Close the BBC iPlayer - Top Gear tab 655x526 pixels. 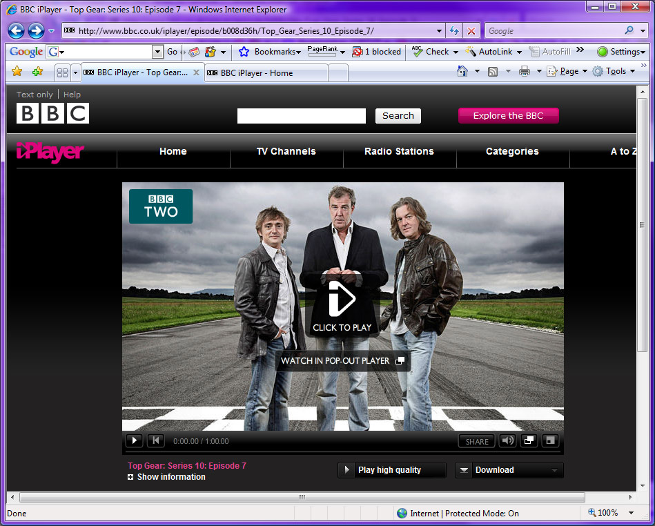(x=196, y=72)
